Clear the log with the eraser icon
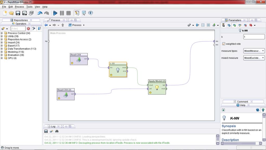This screenshot has width=266, height=150. (x=51, y=131)
